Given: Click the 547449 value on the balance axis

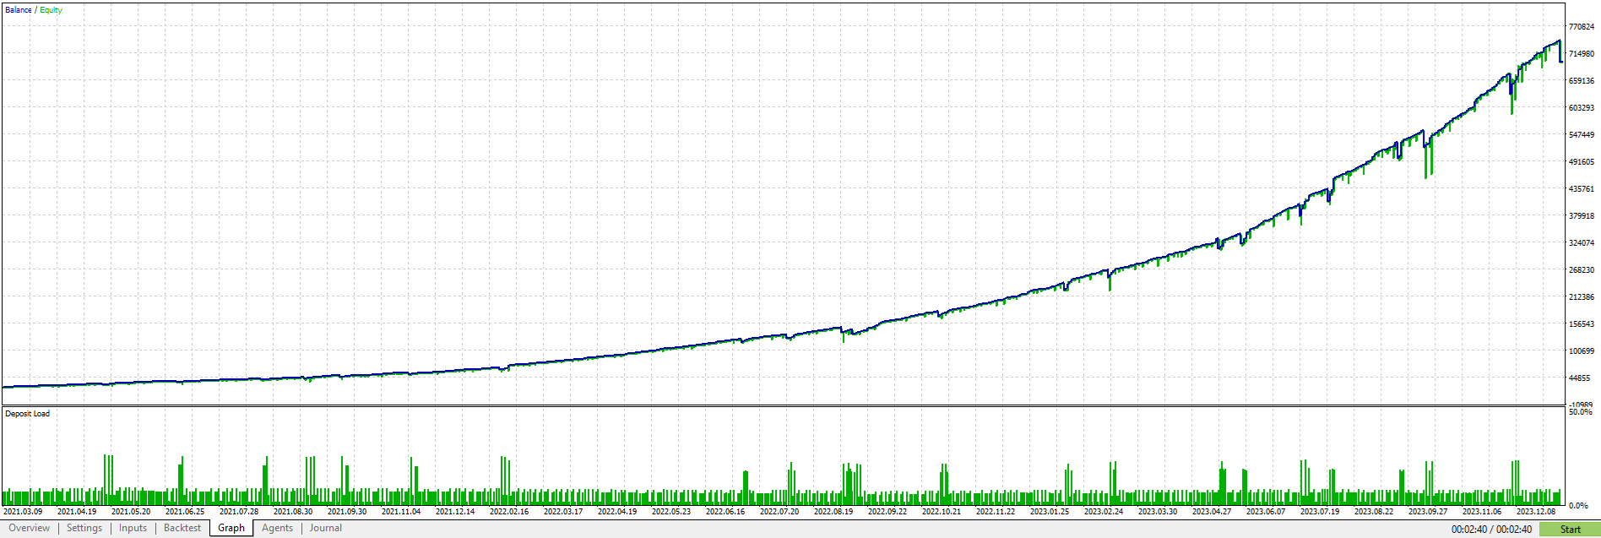Looking at the screenshot, I should point(1582,135).
